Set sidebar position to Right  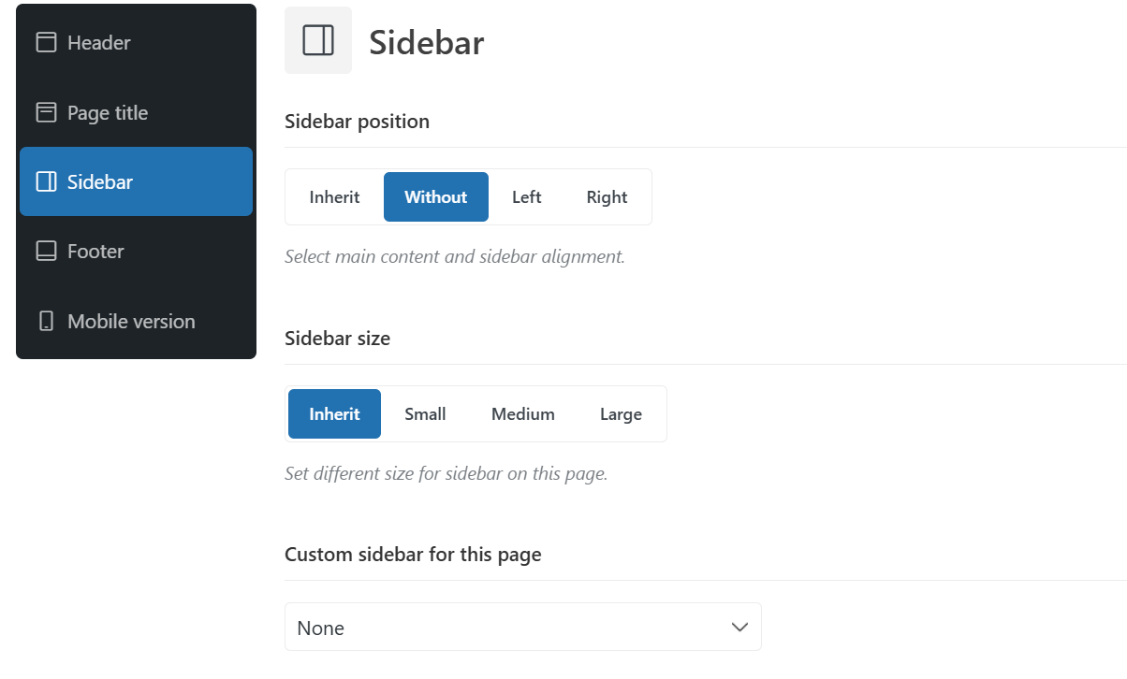pos(607,197)
